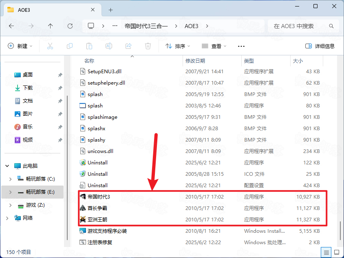
Task: Select the 酋长争霸 application icon
Action: 82,208
